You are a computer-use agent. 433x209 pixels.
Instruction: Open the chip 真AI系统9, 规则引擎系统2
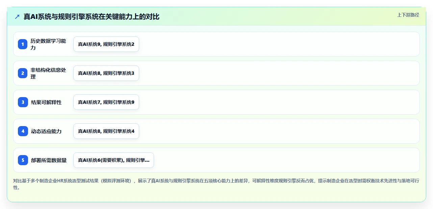[x=106, y=44]
